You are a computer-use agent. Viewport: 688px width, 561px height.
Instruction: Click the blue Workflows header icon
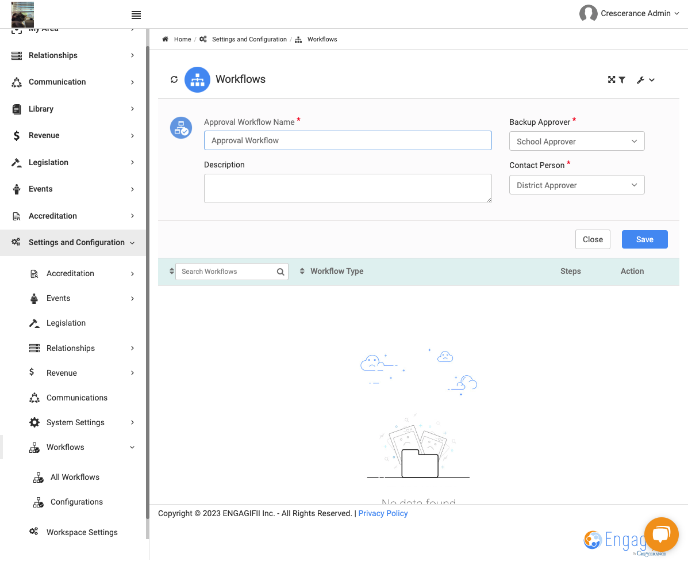coord(197,79)
